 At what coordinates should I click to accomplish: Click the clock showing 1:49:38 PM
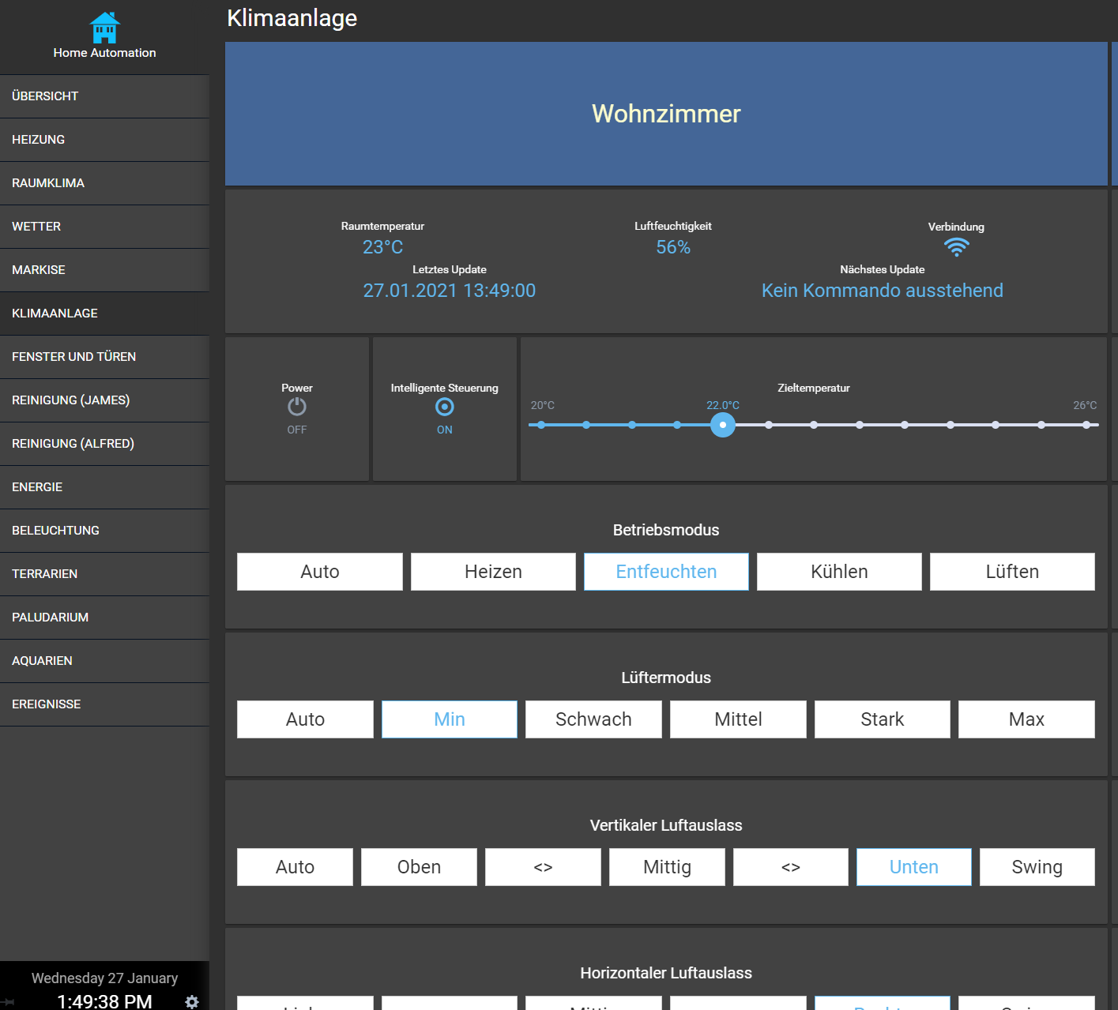tap(104, 1001)
